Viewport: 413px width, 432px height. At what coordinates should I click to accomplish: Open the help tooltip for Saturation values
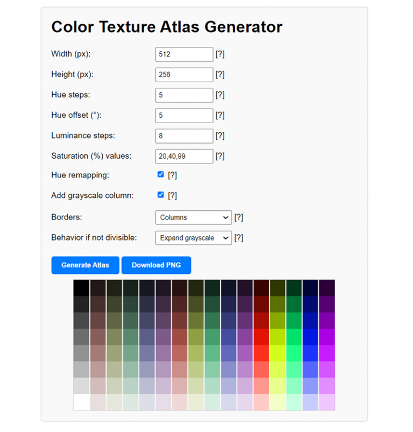click(x=219, y=156)
